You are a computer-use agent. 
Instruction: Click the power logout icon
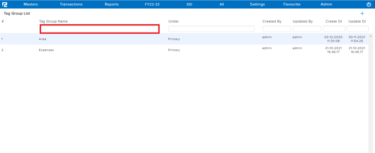[369, 4]
